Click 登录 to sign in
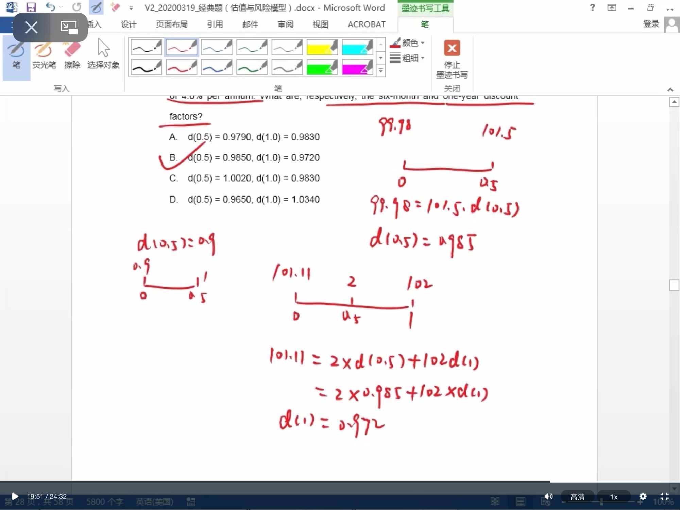The image size is (680, 510). click(651, 24)
